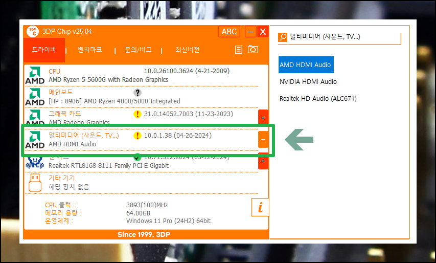The height and width of the screenshot is (263, 436).
Task: Click the 멀티미디어 (사운드, TV...) link
Action: pos(84,135)
